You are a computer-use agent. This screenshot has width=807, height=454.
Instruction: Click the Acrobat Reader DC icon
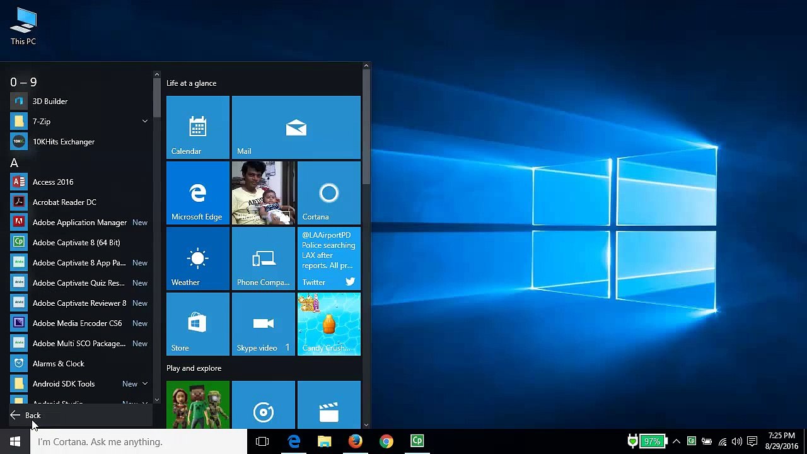pyautogui.click(x=19, y=202)
